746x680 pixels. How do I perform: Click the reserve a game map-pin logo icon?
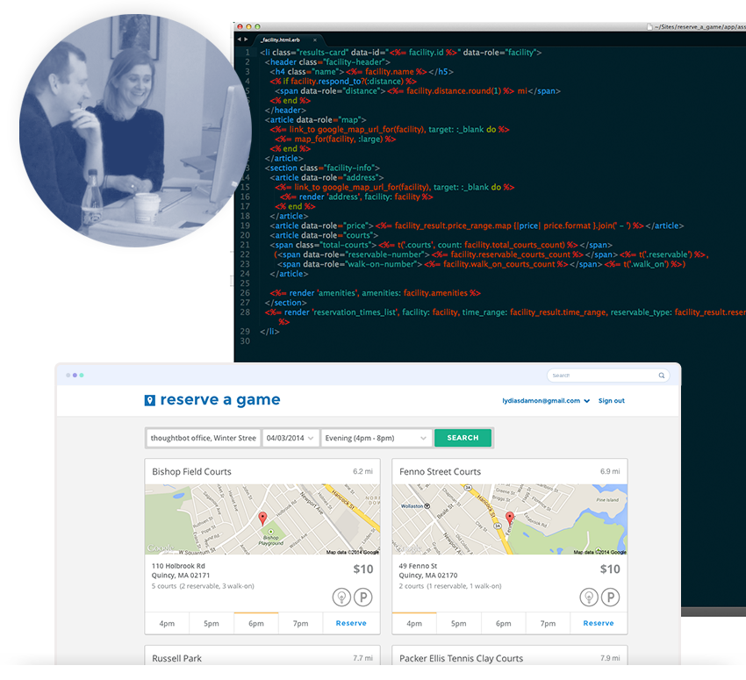pos(150,400)
